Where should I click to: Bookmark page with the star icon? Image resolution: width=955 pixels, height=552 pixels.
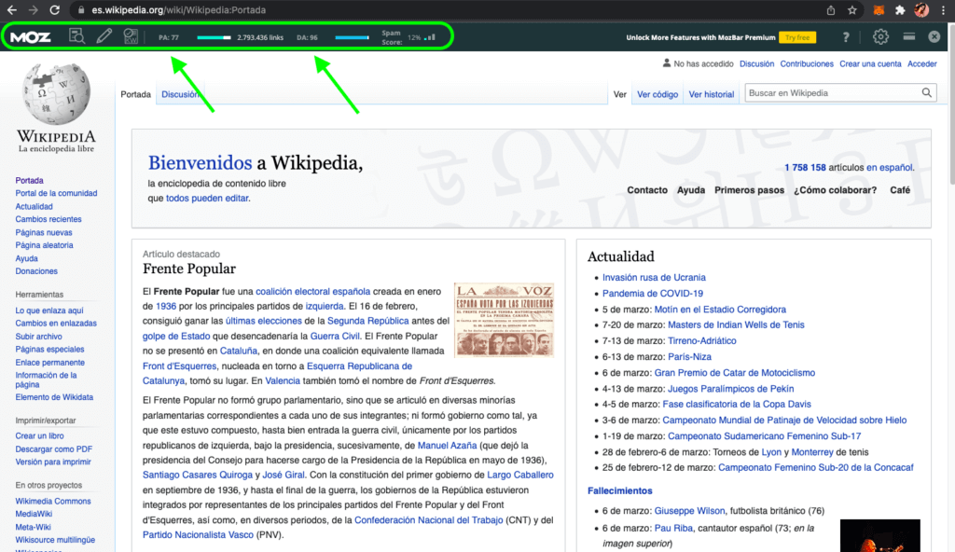pyautogui.click(x=852, y=10)
